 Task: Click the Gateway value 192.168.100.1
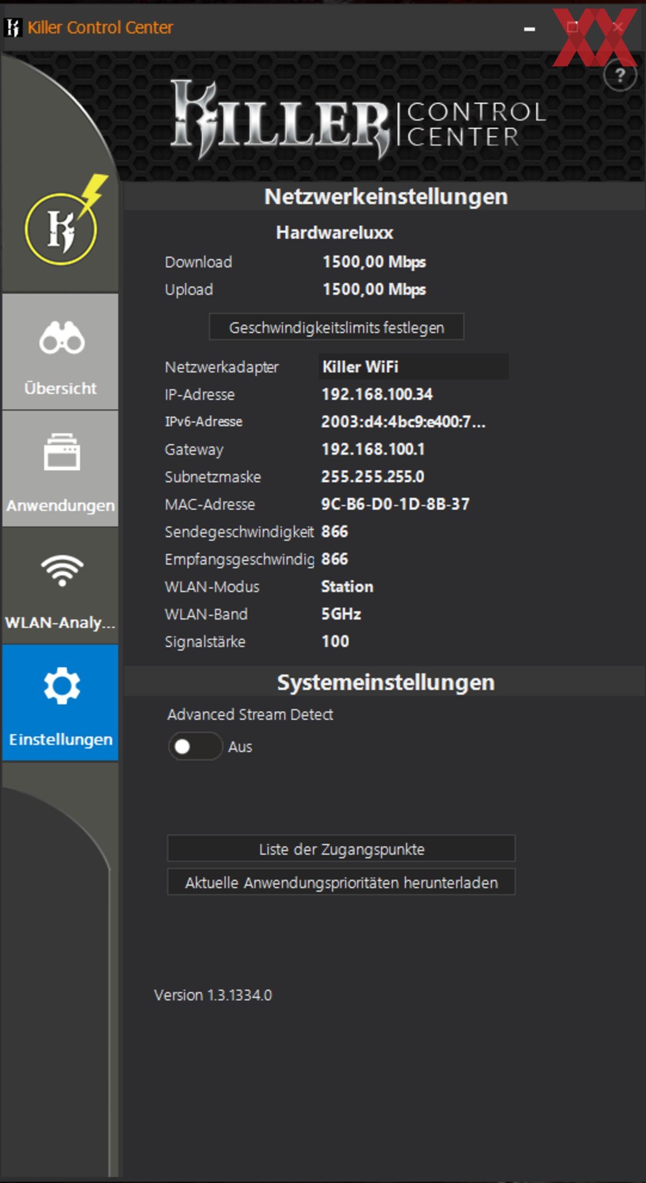tap(373, 449)
